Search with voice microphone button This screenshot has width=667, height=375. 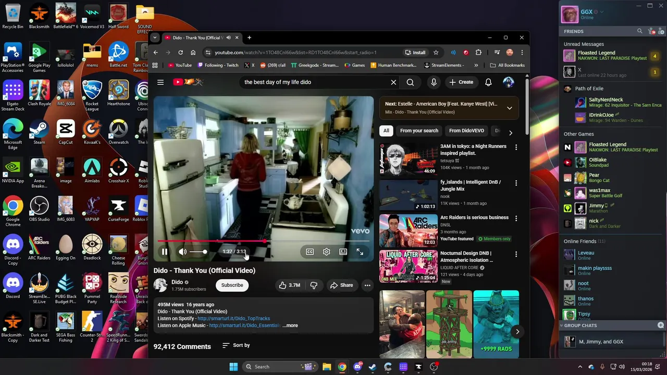coord(434,82)
